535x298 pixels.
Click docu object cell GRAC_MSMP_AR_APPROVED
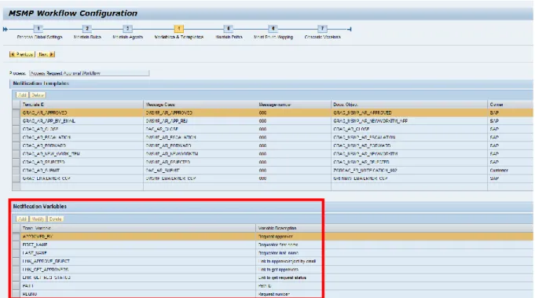click(409, 112)
